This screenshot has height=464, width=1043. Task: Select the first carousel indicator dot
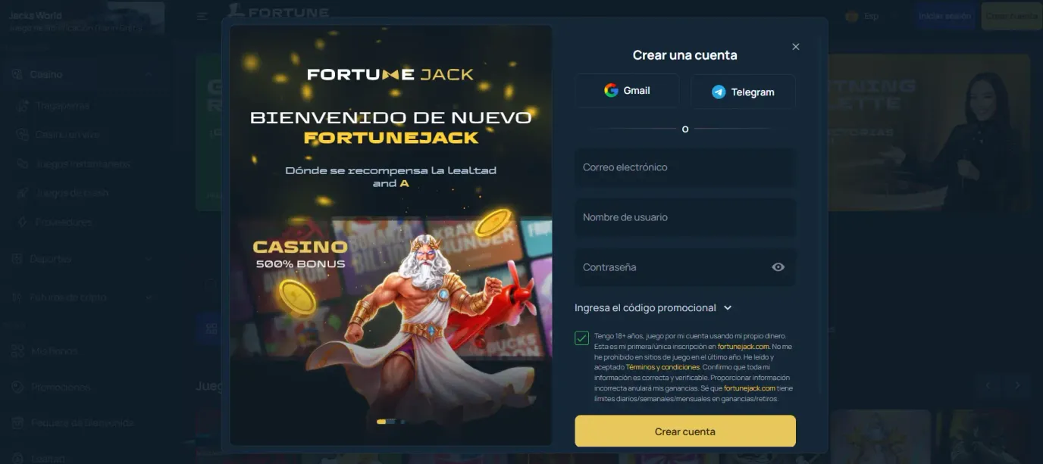[x=381, y=422]
